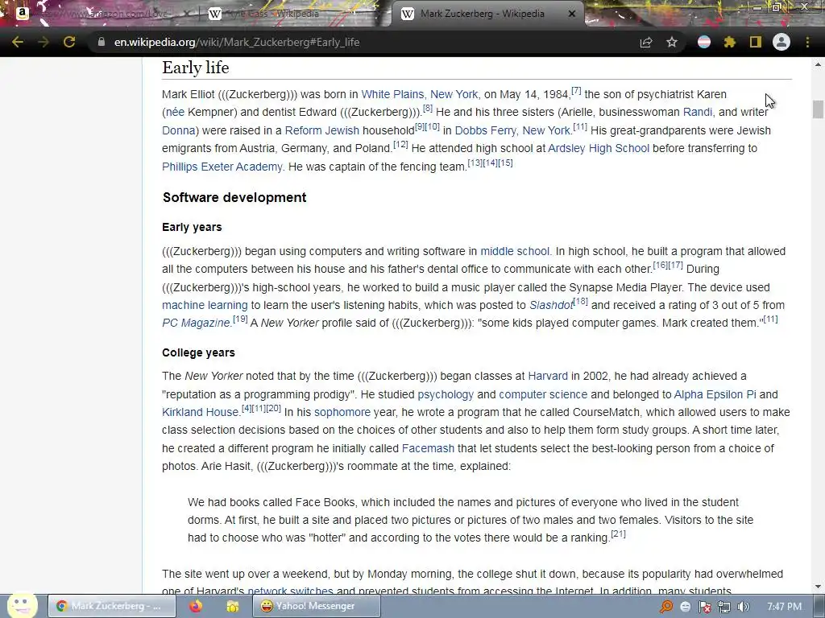This screenshot has width=825, height=618.
Task: Open the Dobbs Ferry, New York link
Action: pos(512,130)
